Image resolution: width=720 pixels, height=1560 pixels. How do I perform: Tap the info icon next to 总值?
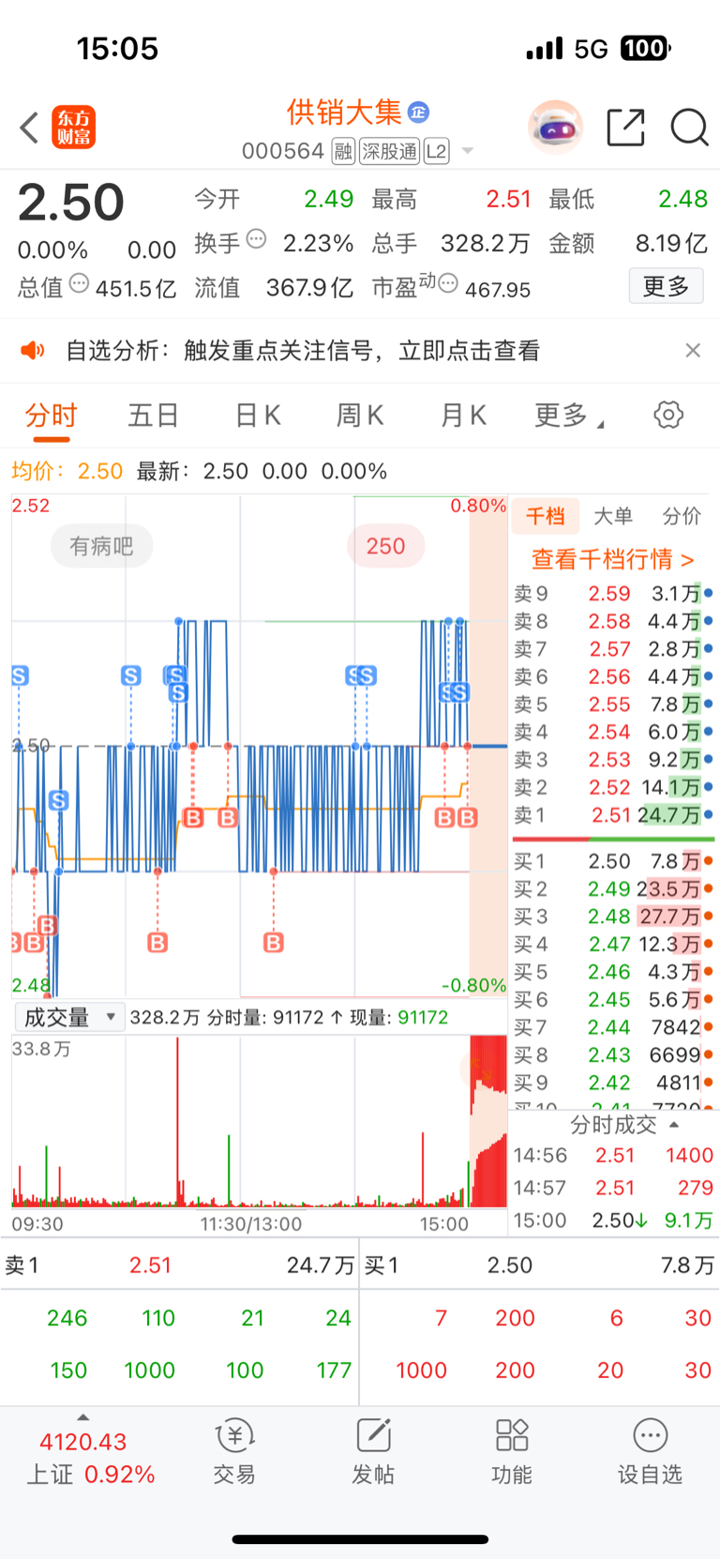[80, 283]
